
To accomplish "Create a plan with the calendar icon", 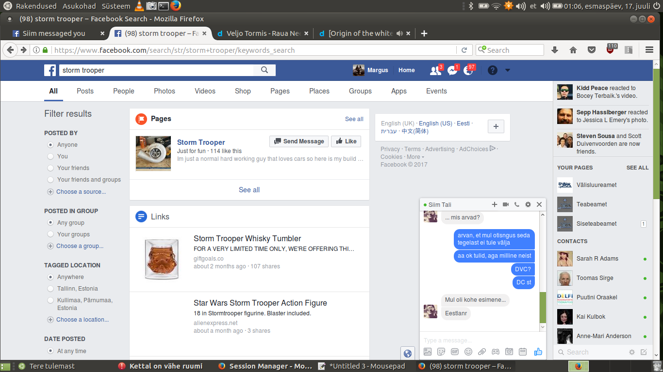I will coord(523,352).
